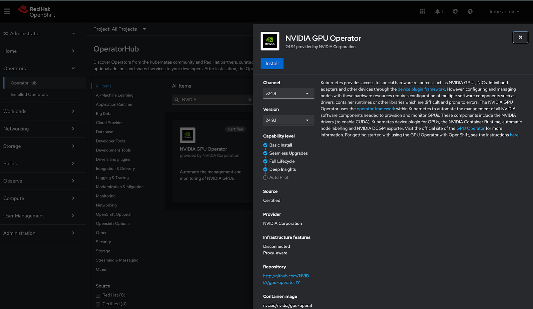This screenshot has width=533, height=309.
Task: Go to Installed Operators
Action: [x=29, y=95]
